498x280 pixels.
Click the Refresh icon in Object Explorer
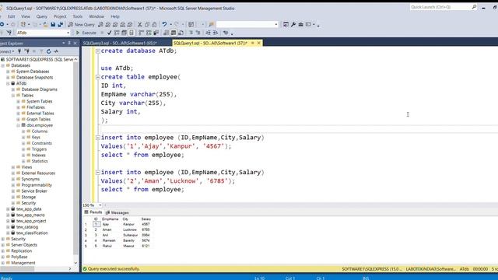[48, 51]
